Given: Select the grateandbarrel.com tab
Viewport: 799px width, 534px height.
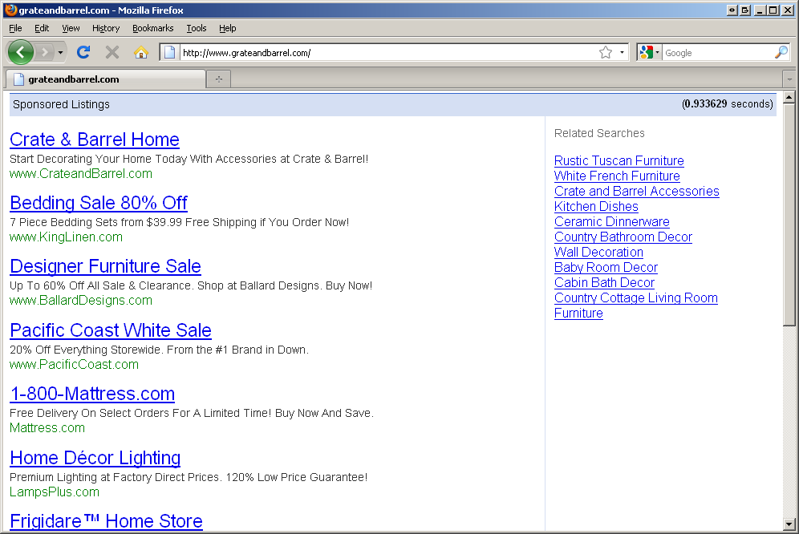Looking at the screenshot, I should 105,79.
